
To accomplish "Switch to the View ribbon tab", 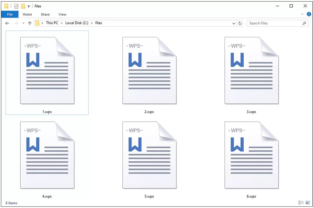I will tap(62, 14).
